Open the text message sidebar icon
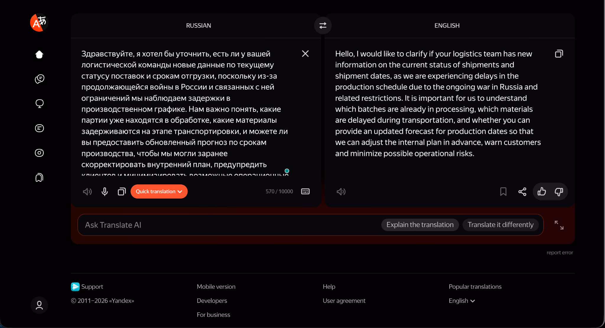Viewport: 605px width, 328px height. coord(39,128)
